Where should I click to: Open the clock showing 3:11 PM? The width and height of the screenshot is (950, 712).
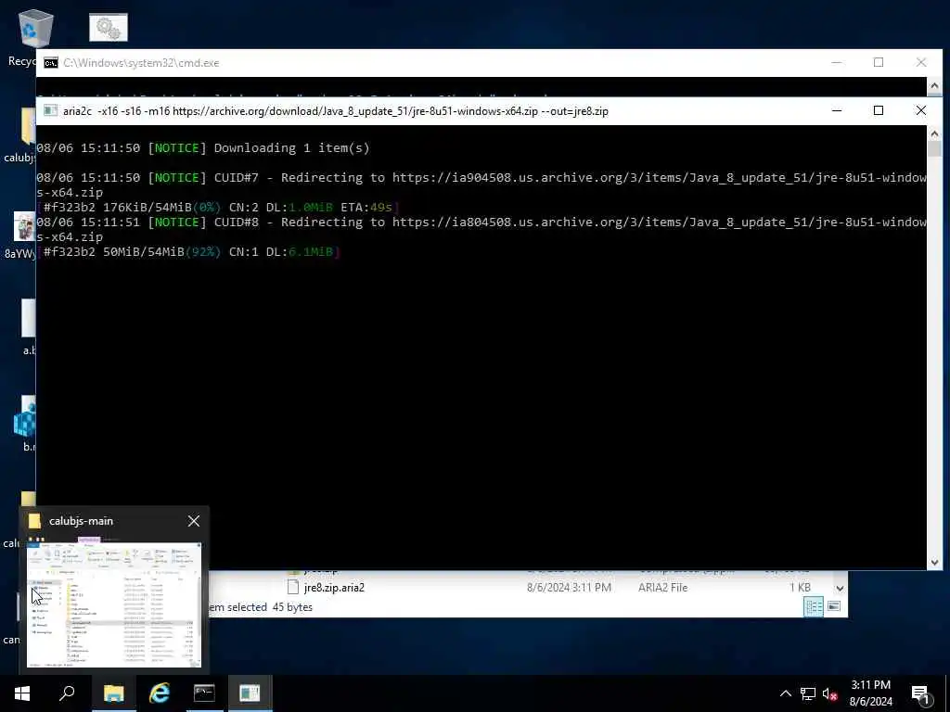point(870,693)
